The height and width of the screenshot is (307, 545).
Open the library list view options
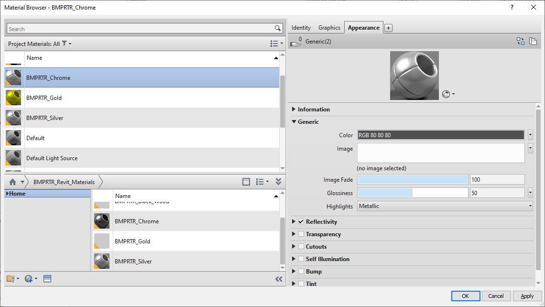click(x=262, y=182)
